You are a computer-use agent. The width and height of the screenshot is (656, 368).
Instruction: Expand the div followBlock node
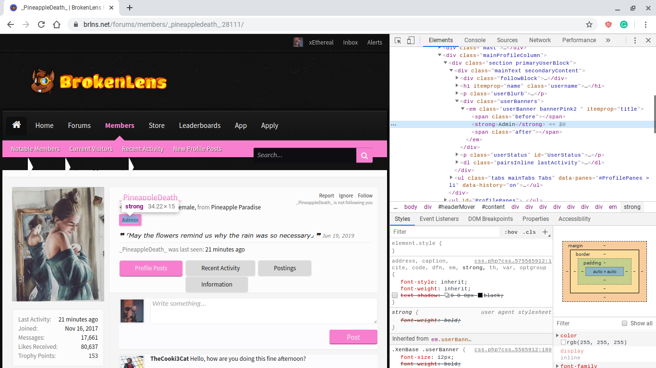457,78
